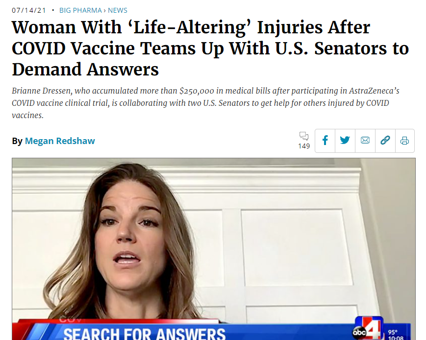426x340 pixels.
Task: Click the Brianne Dressen summary paragraph
Action: tap(206, 103)
